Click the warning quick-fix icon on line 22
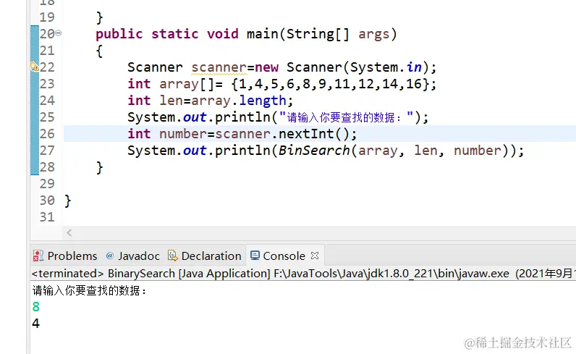The height and width of the screenshot is (354, 576). click(x=34, y=67)
